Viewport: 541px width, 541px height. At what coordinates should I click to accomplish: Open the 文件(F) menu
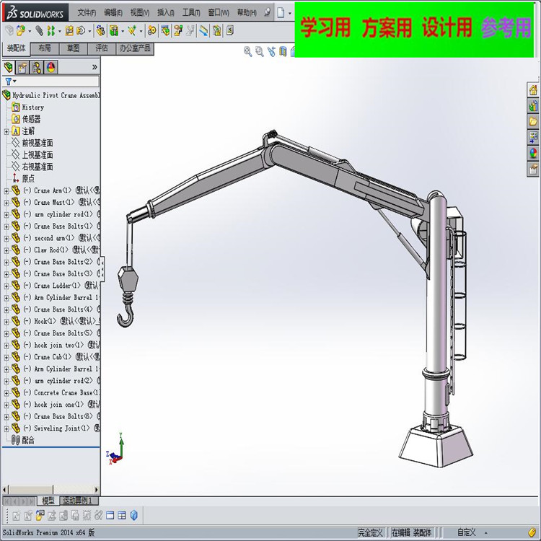pyautogui.click(x=87, y=13)
